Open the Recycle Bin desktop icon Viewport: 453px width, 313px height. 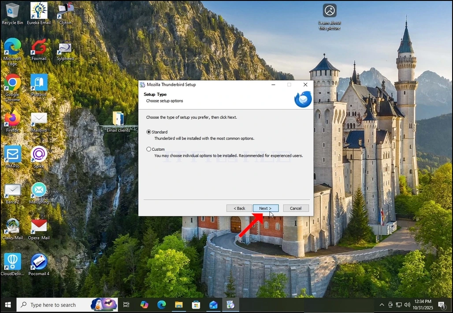(x=12, y=14)
